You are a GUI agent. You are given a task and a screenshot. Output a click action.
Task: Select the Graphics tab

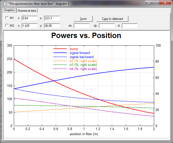[x=9, y=10]
